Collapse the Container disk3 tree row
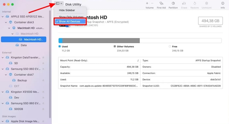The width and height of the screenshot is (229, 124). click(6, 22)
